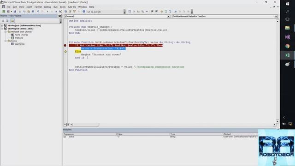Click the Project Explorer toolbar icon

pyautogui.click(x=65, y=12)
